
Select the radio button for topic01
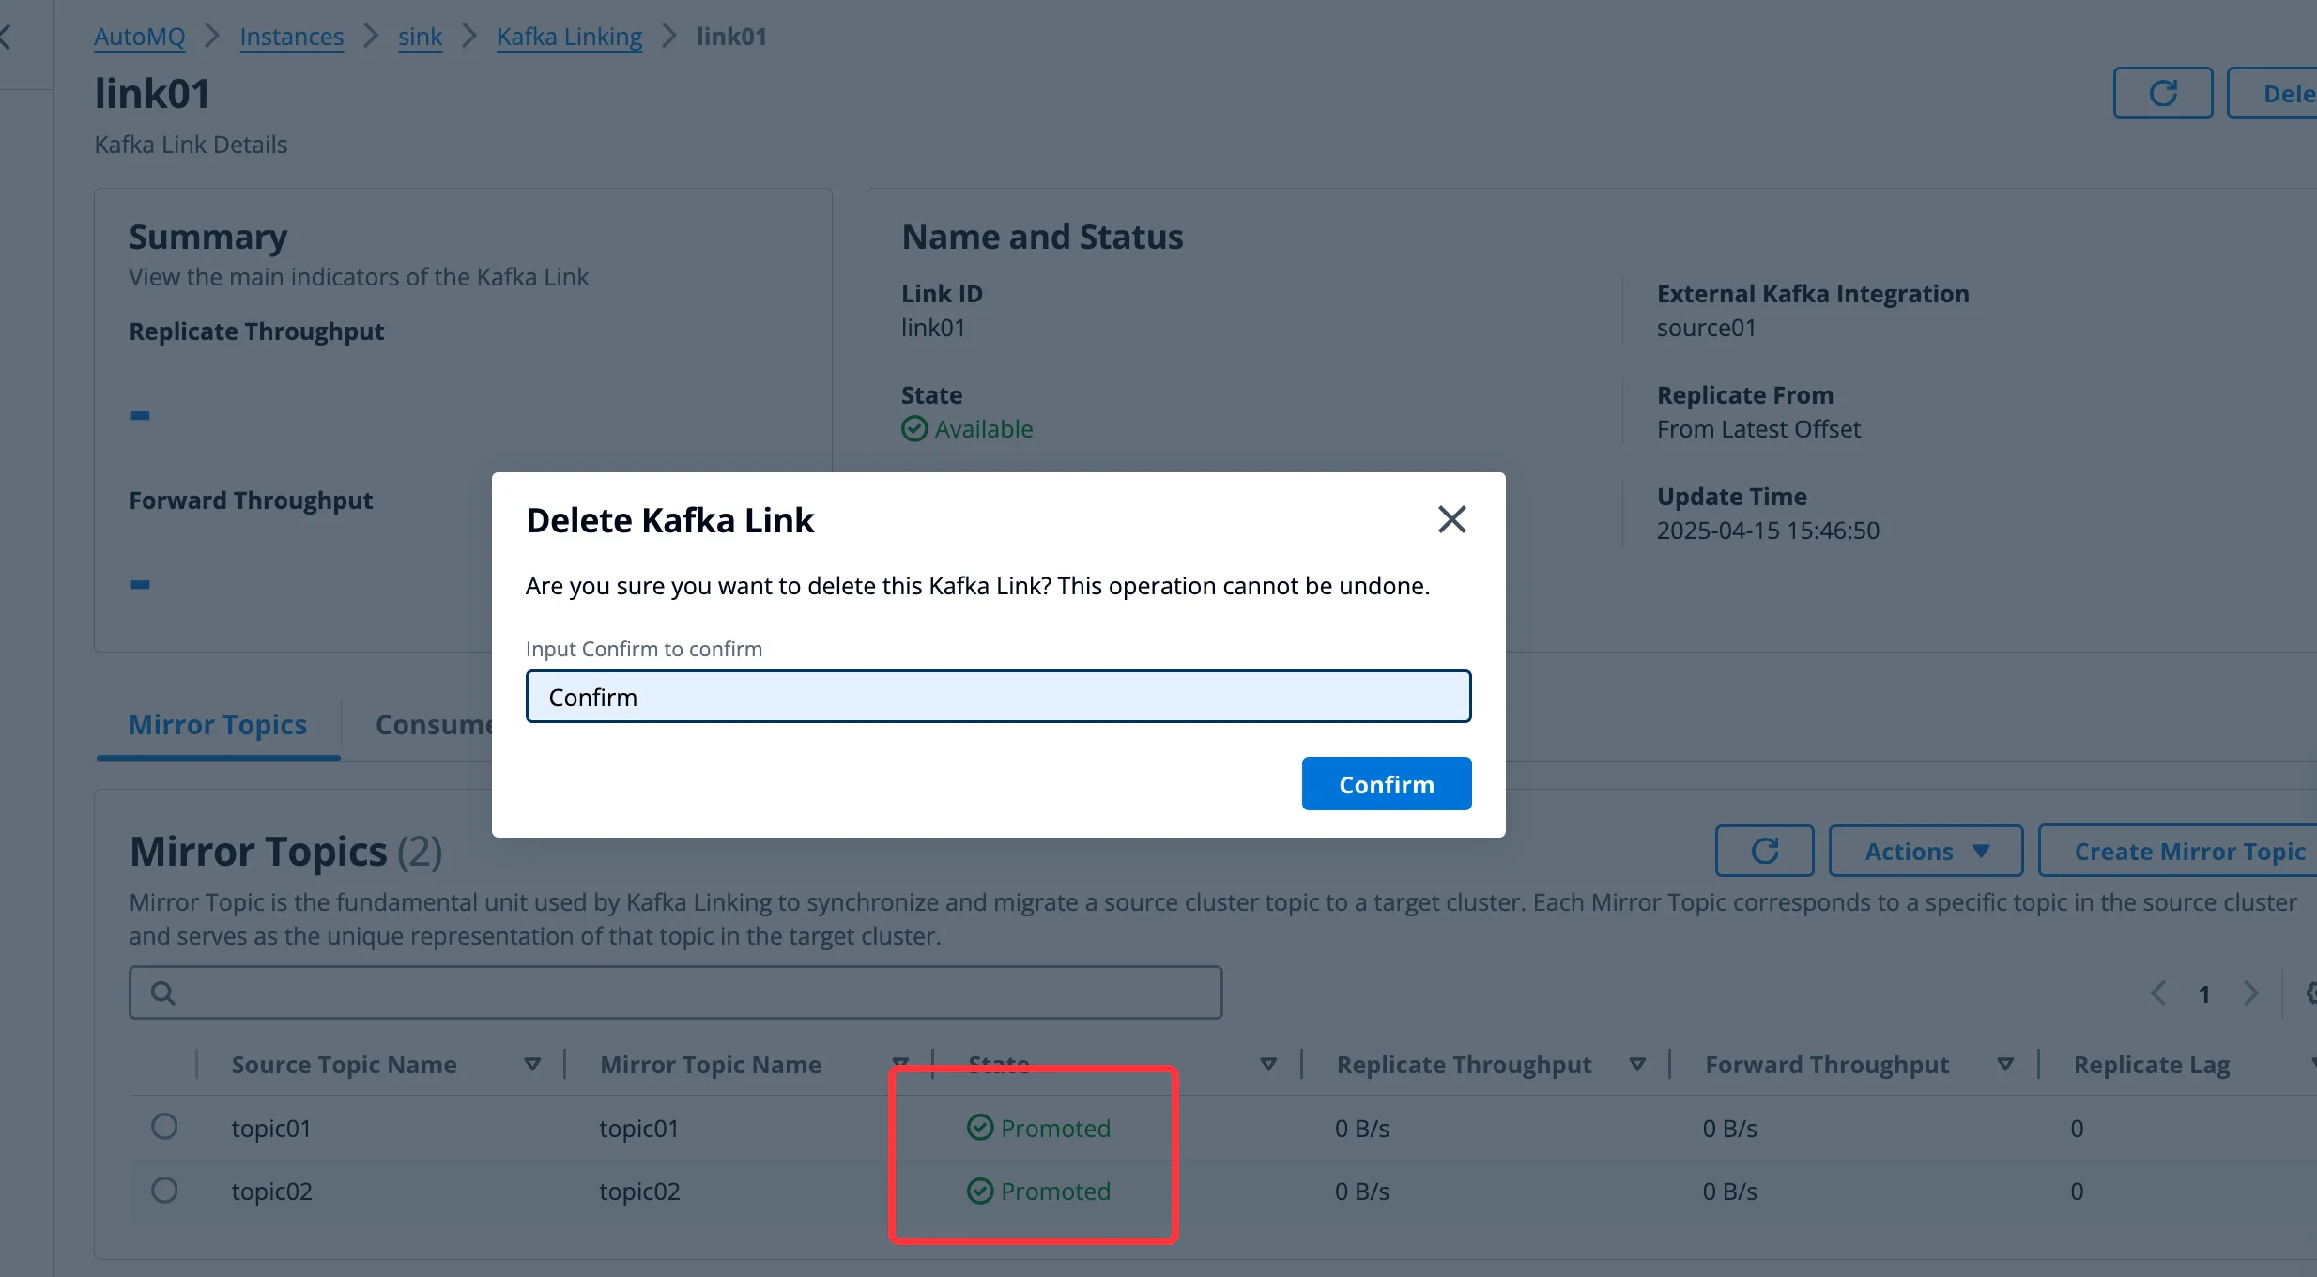click(165, 1126)
